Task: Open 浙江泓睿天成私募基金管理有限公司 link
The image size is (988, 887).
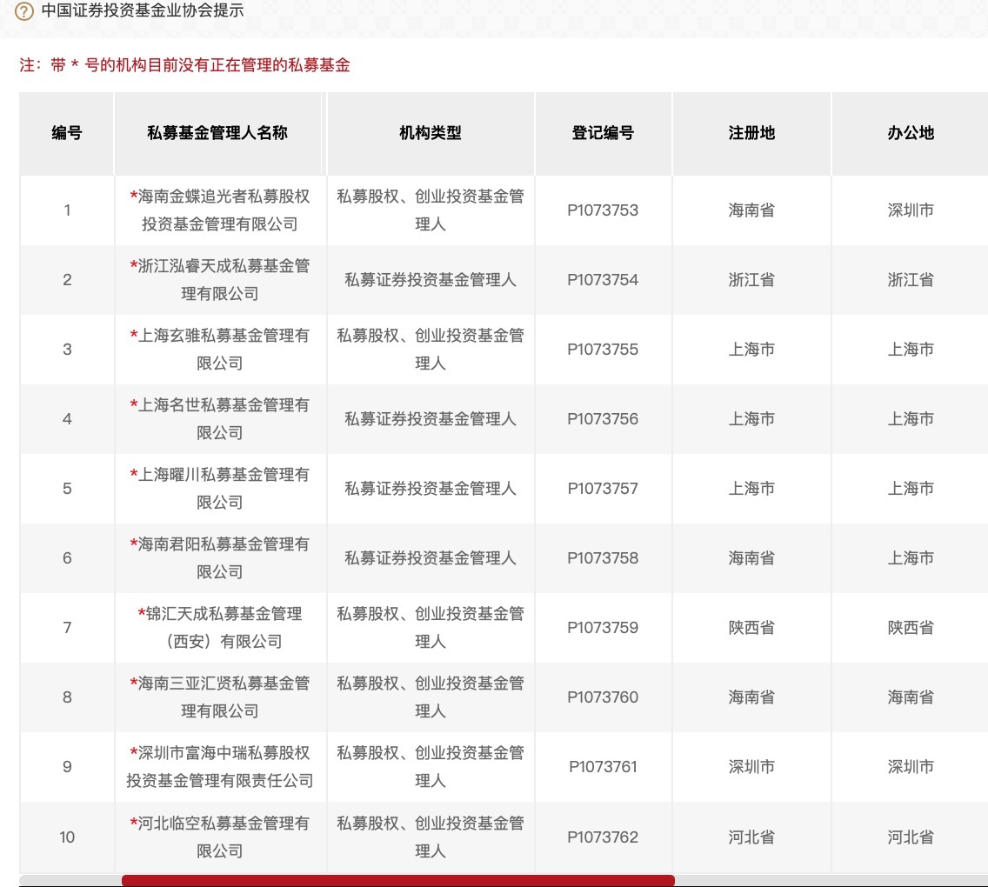Action: 221,280
